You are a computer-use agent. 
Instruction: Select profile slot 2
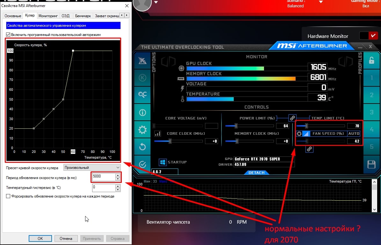click(371, 95)
